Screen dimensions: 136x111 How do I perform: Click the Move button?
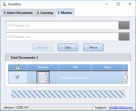point(93,47)
